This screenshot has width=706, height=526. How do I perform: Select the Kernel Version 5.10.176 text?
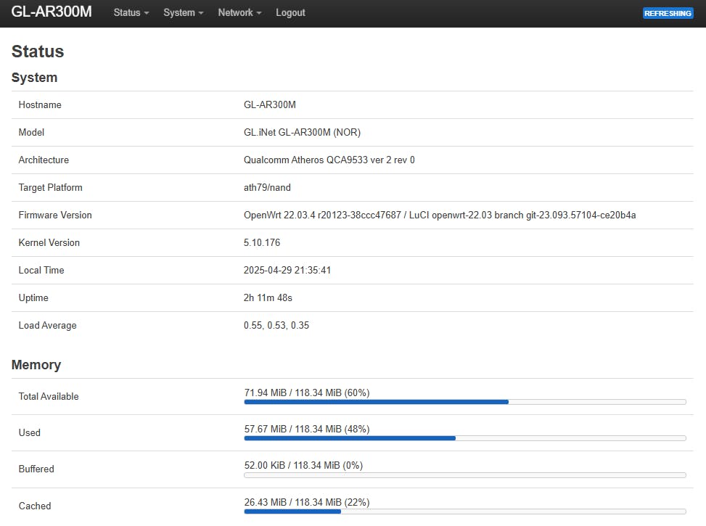click(x=262, y=242)
